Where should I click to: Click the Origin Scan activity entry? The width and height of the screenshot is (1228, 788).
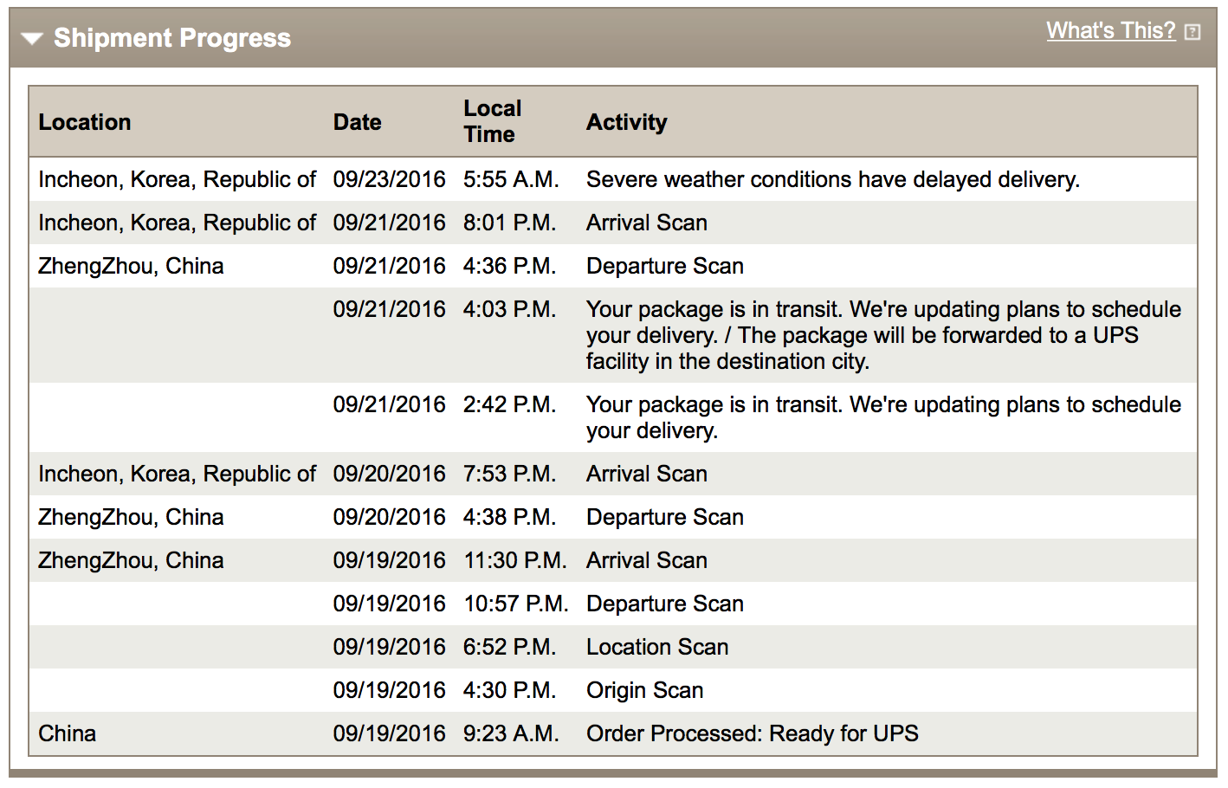644,690
